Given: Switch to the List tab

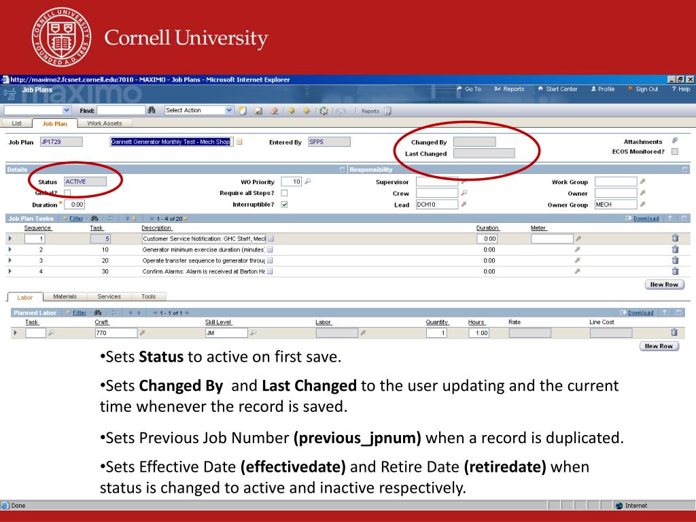Looking at the screenshot, I should tap(16, 124).
